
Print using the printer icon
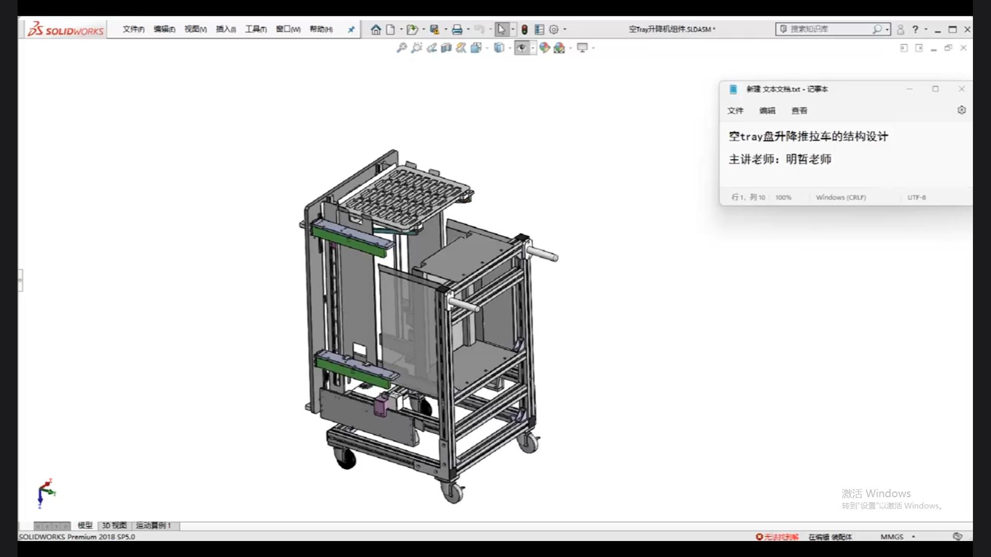457,29
